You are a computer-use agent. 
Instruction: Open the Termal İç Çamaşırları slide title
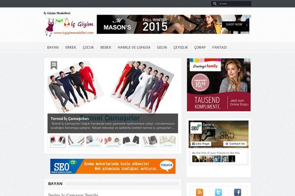point(70,119)
